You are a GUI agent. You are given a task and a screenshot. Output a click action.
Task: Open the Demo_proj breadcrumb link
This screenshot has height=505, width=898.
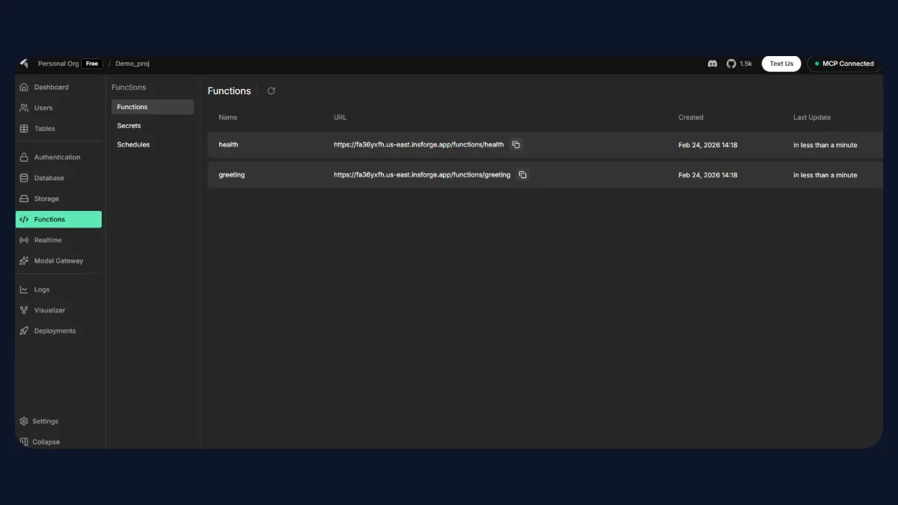coord(132,64)
